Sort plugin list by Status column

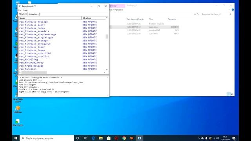pyautogui.click(x=93, y=18)
